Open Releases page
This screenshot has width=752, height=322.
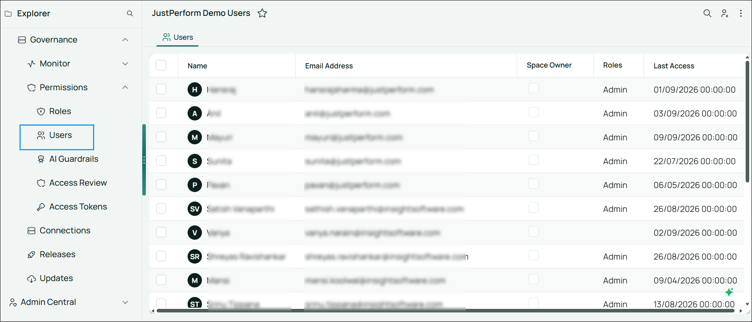point(57,254)
